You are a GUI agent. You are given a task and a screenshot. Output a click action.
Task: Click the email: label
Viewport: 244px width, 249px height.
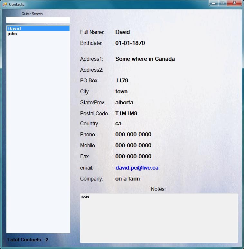(87, 168)
